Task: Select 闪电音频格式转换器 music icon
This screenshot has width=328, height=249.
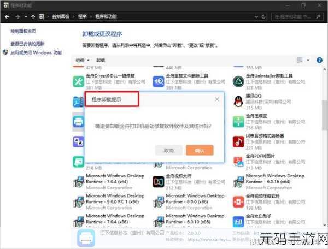Action: coord(238,141)
